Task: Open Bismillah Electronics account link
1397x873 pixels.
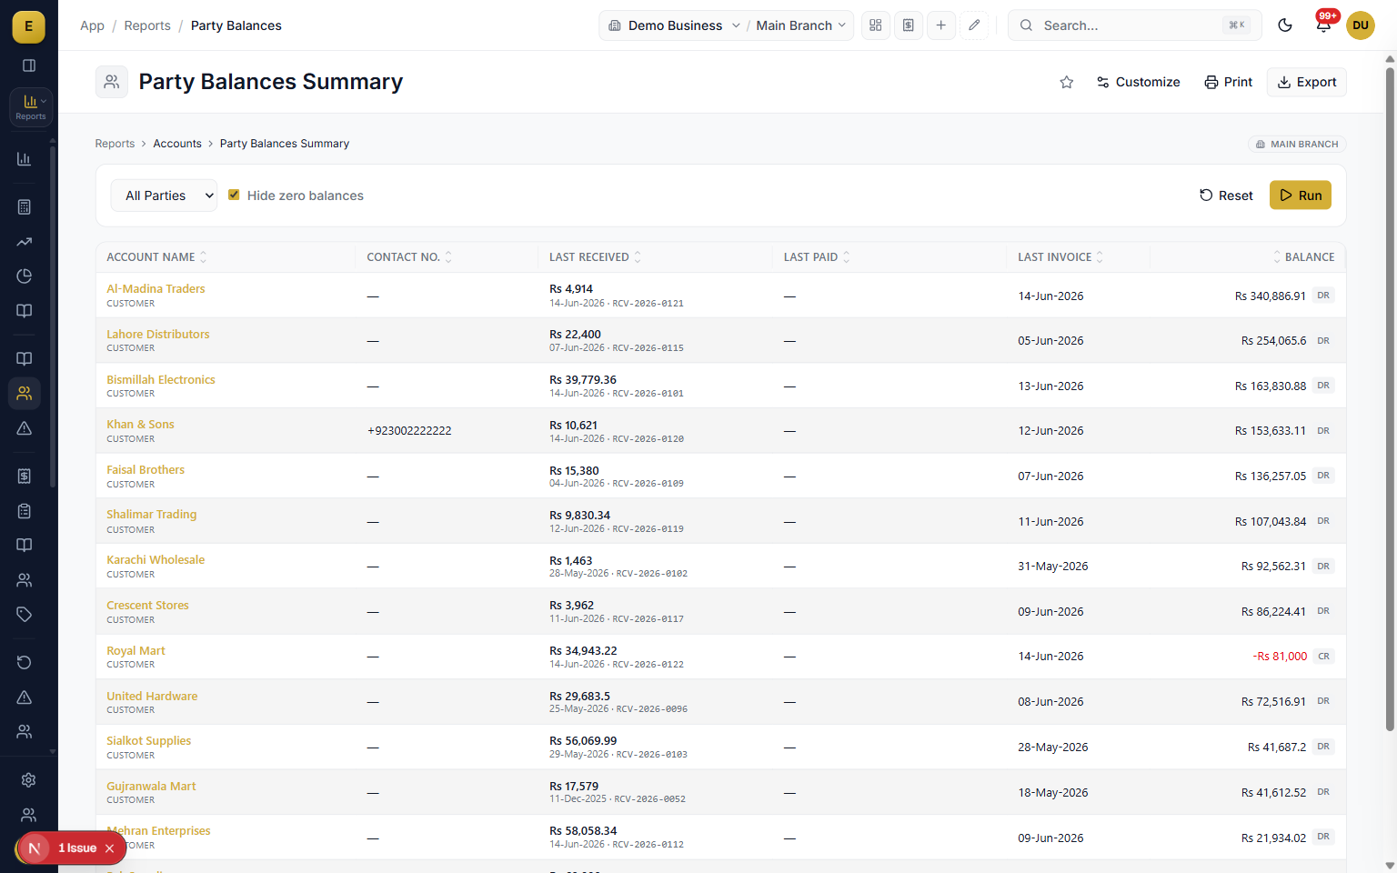Action: (161, 379)
